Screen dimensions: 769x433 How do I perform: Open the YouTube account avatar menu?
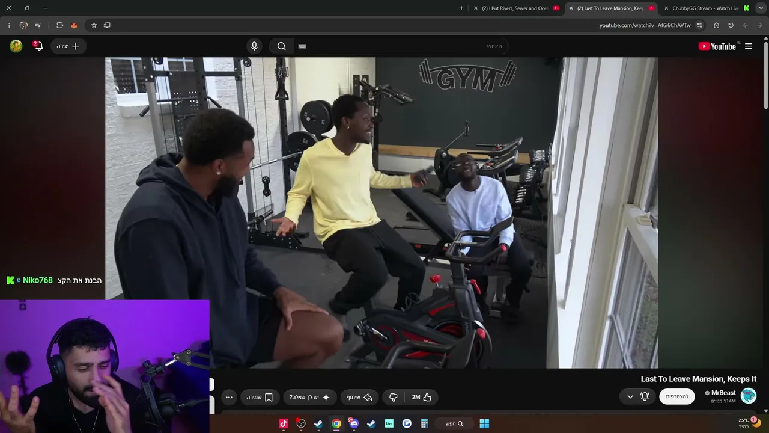[x=16, y=46]
